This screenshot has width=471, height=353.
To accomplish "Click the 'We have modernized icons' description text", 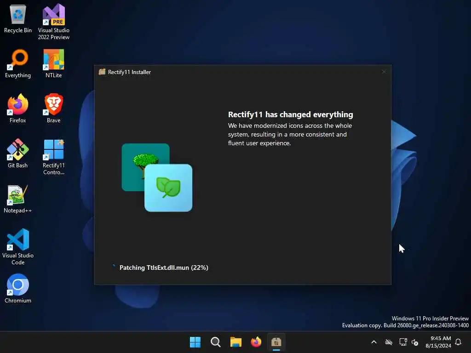I will (x=290, y=134).
